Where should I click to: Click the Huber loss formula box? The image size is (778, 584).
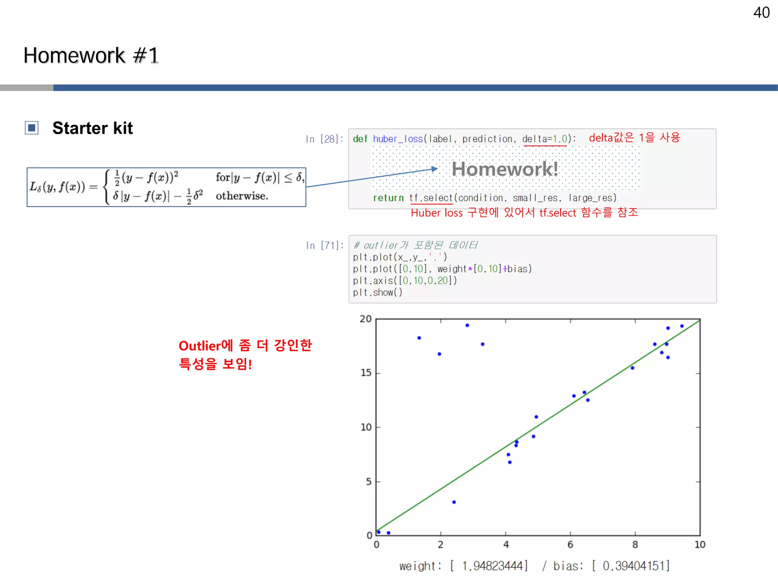click(x=166, y=187)
